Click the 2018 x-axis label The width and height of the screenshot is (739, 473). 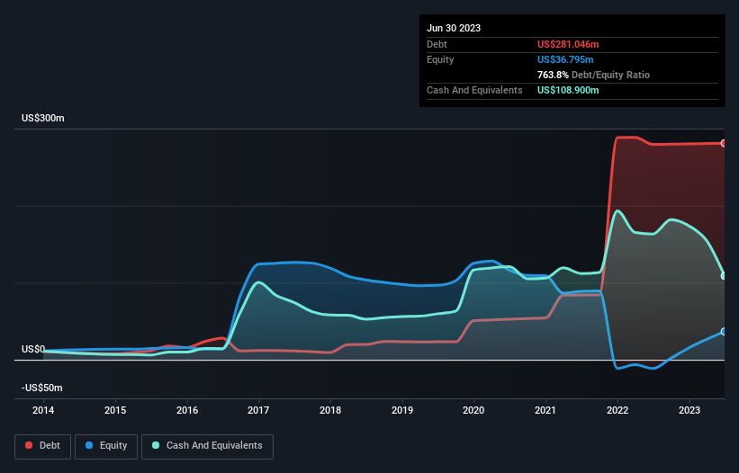(x=330, y=410)
